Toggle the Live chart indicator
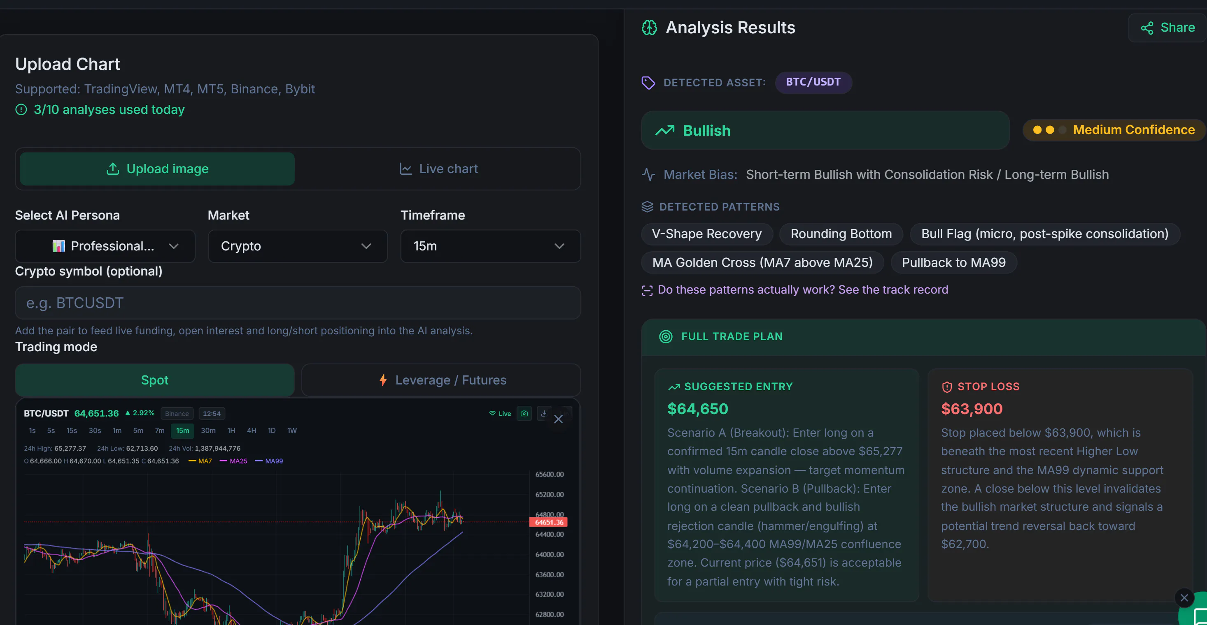 click(x=499, y=414)
